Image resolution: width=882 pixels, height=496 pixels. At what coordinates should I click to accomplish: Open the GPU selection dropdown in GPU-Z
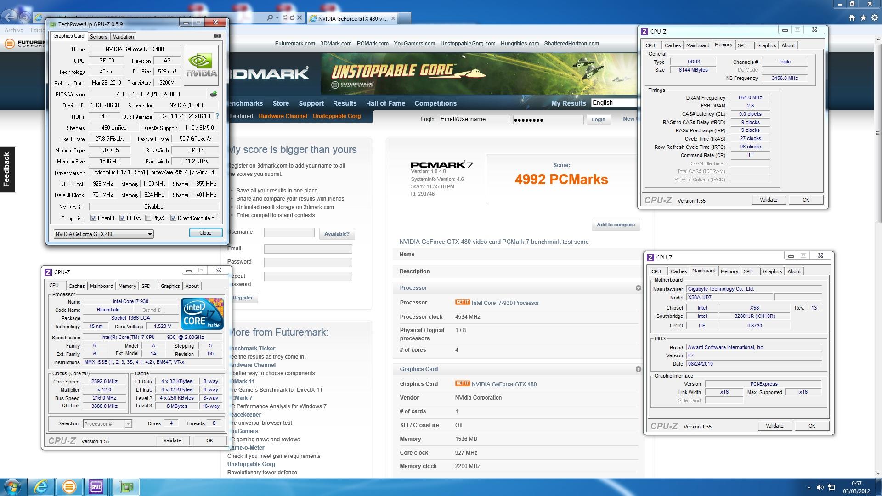[103, 234]
